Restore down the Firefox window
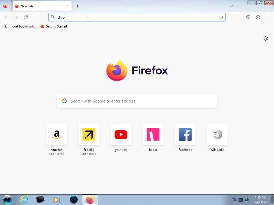This screenshot has width=274, height=205. [260, 3]
